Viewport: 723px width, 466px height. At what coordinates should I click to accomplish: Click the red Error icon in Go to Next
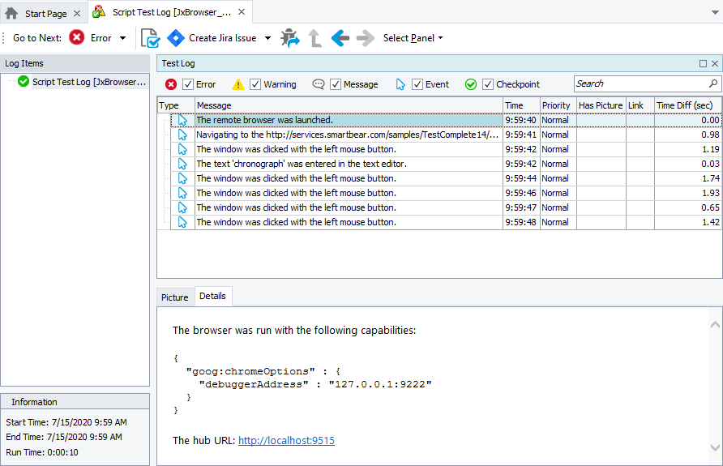click(77, 38)
